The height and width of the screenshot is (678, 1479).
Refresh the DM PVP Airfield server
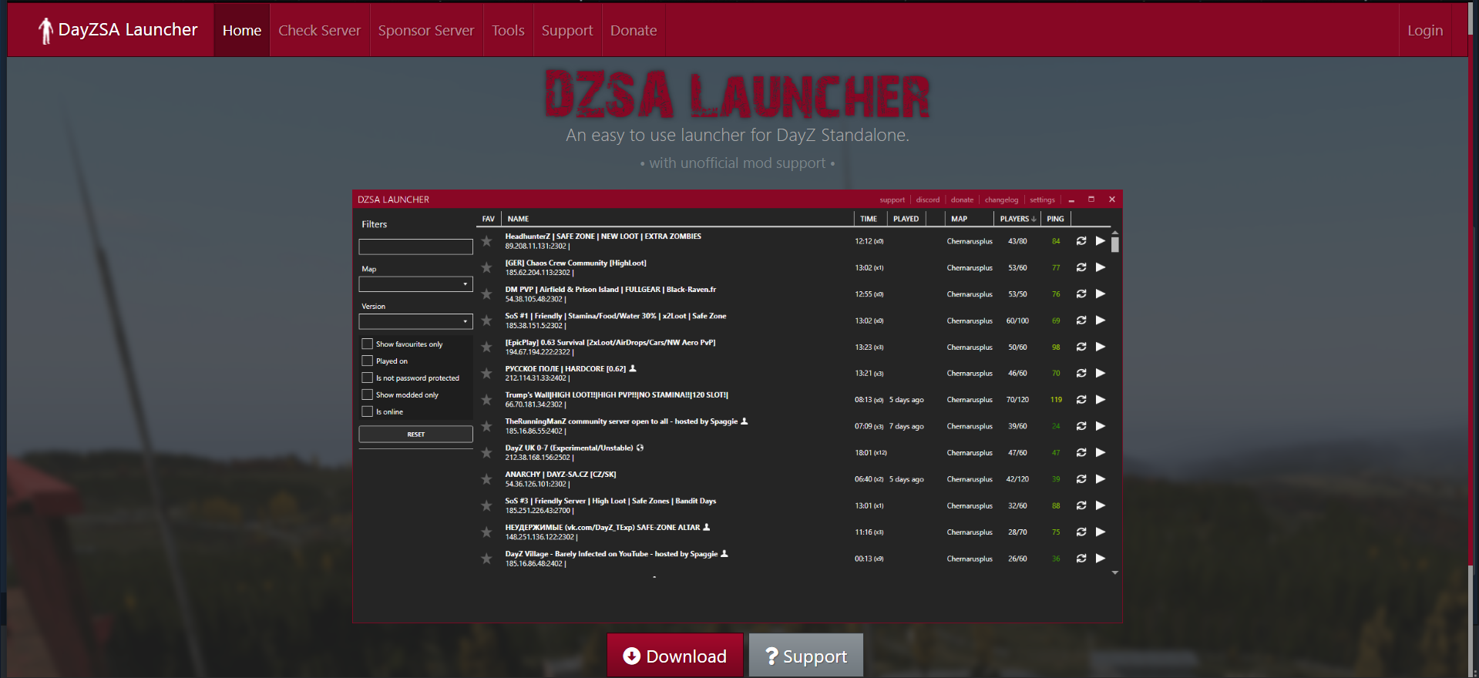tap(1081, 294)
